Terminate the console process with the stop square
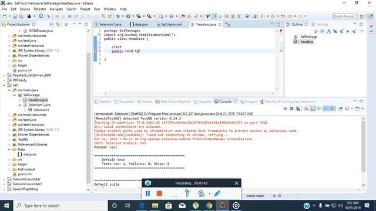The width and height of the screenshot is (376, 211). coord(285,108)
